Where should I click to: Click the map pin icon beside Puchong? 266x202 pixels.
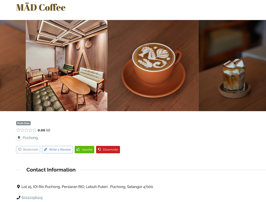click(x=19, y=138)
